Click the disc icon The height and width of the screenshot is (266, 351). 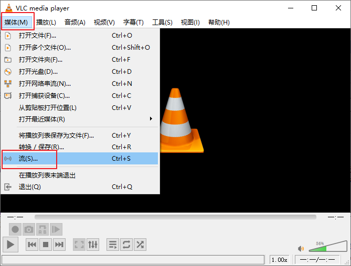click(x=8, y=72)
